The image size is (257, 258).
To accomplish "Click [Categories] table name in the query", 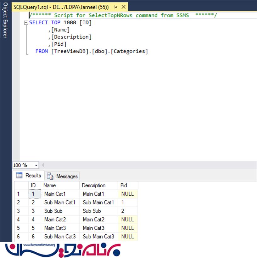I will pos(129,51).
